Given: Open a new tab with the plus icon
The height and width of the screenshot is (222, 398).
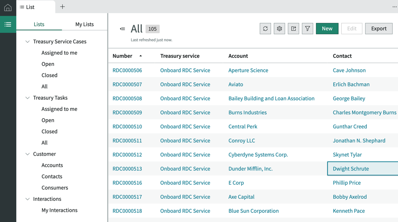Looking at the screenshot, I should click(x=62, y=7).
